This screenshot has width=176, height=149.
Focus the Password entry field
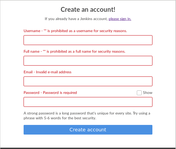(88, 102)
